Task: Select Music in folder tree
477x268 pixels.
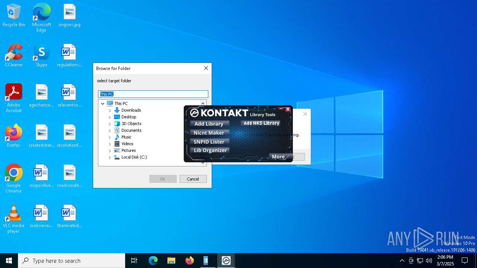Action: (x=126, y=137)
